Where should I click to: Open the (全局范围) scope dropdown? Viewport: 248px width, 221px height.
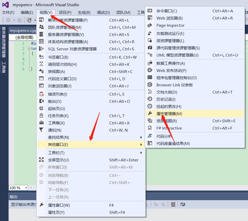pos(23,37)
